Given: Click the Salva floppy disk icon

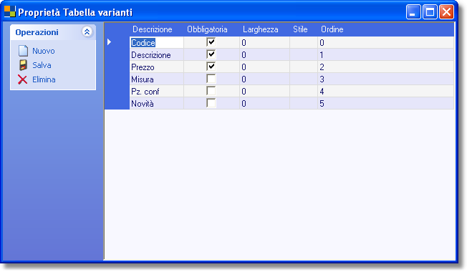Looking at the screenshot, I should click(23, 65).
